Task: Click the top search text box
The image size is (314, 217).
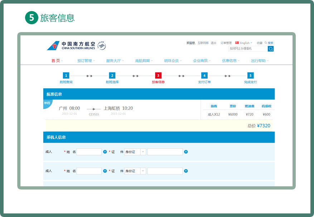Action: (248, 49)
